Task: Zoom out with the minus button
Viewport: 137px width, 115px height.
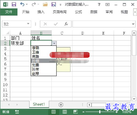Action: point(83,112)
